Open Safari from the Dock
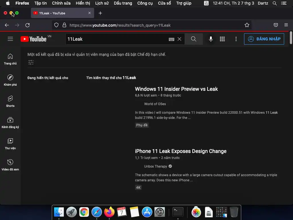This screenshot has width=293, height=220. click(x=97, y=212)
